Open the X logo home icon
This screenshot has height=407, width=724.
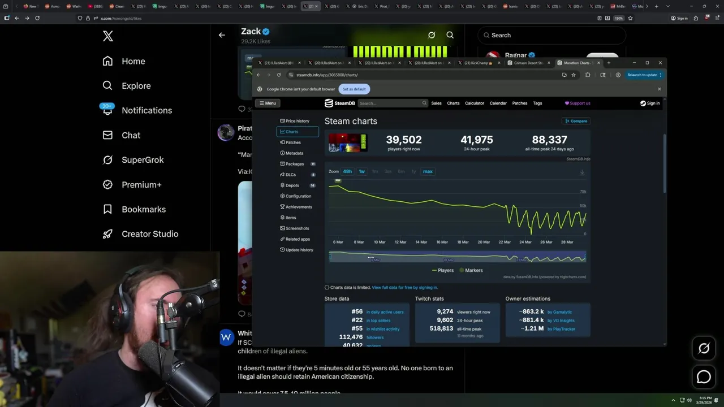pos(108,36)
